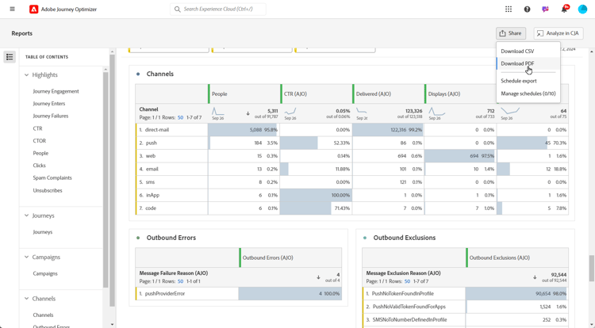Select Download CSV from Share menu

tap(517, 51)
